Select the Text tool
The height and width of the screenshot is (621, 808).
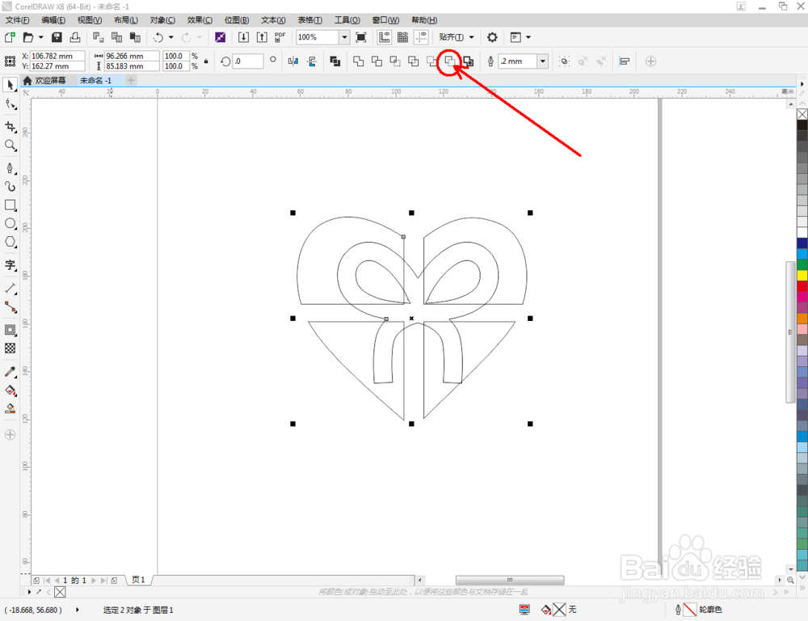pos(10,265)
